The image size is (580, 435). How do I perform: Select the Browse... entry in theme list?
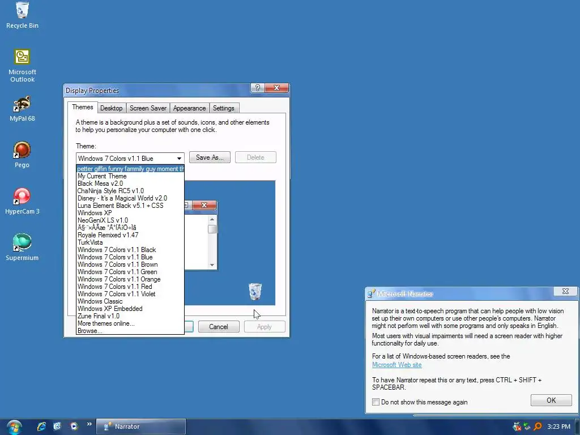(x=130, y=331)
